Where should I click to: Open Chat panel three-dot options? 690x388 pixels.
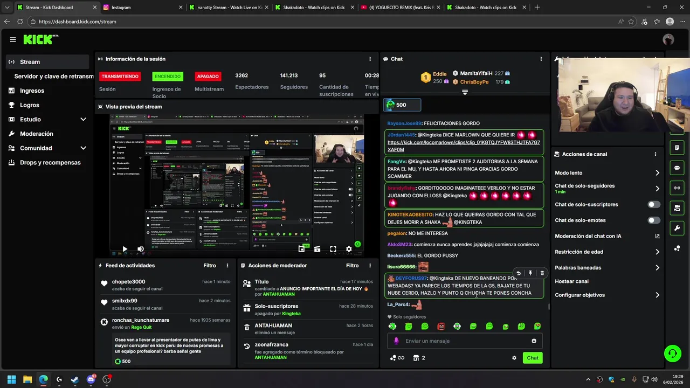[x=541, y=59]
